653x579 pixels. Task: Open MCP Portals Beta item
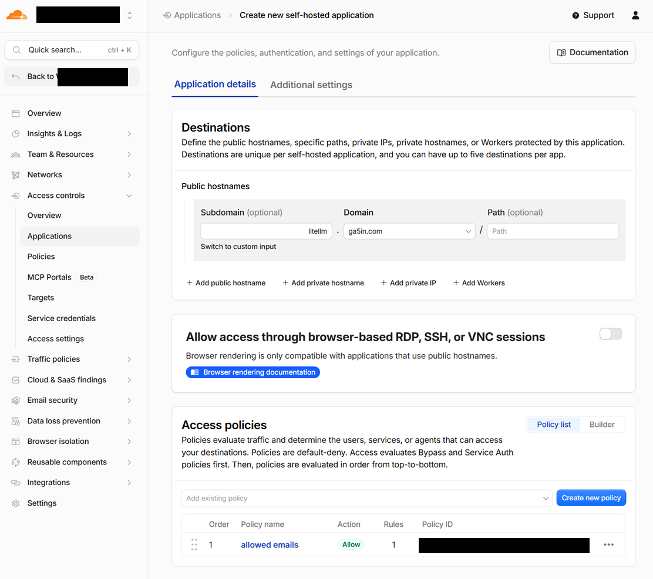[x=62, y=277]
